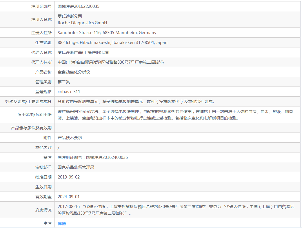This screenshot has height=228, width=302.
Task: Click the 代理人住所 label
Action: point(41,62)
